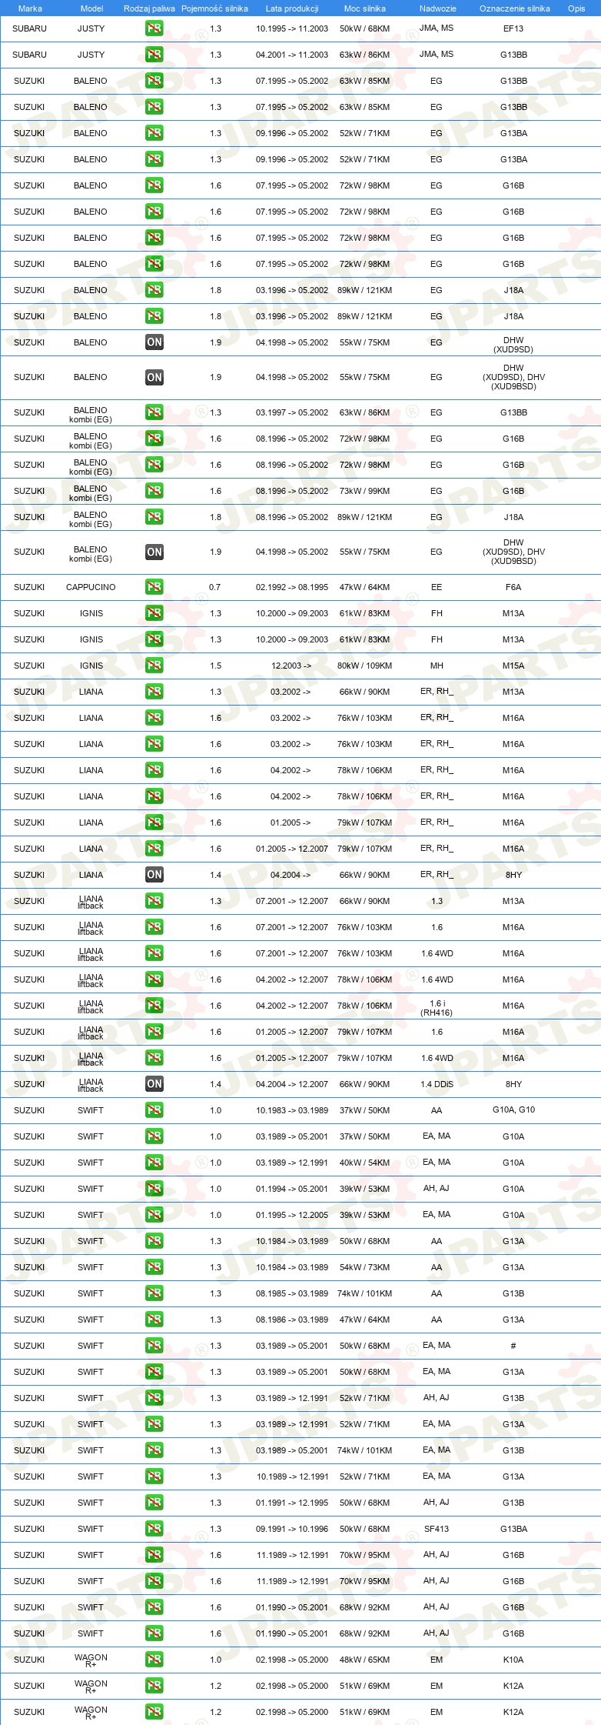601x1725 pixels.
Task: Click the Moc silnika column header
Action: pyautogui.click(x=365, y=8)
